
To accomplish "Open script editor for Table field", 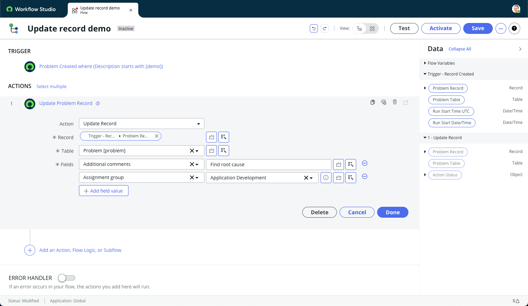I will coord(211,151).
